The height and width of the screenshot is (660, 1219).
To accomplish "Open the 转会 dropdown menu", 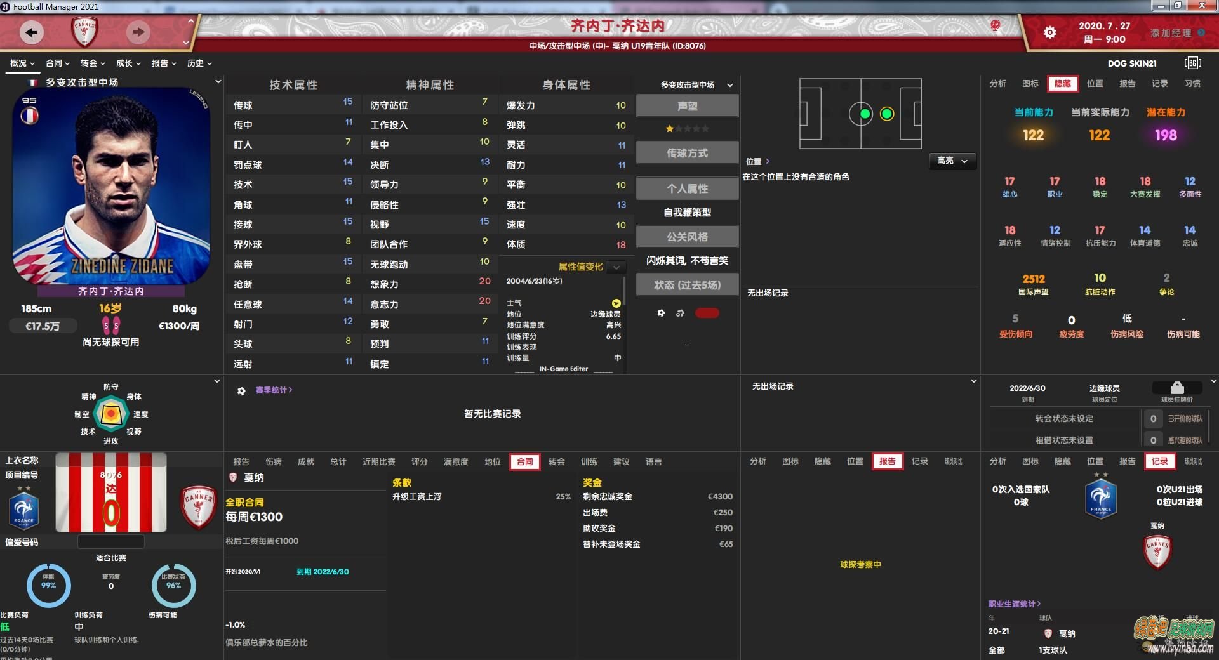I will coord(93,63).
